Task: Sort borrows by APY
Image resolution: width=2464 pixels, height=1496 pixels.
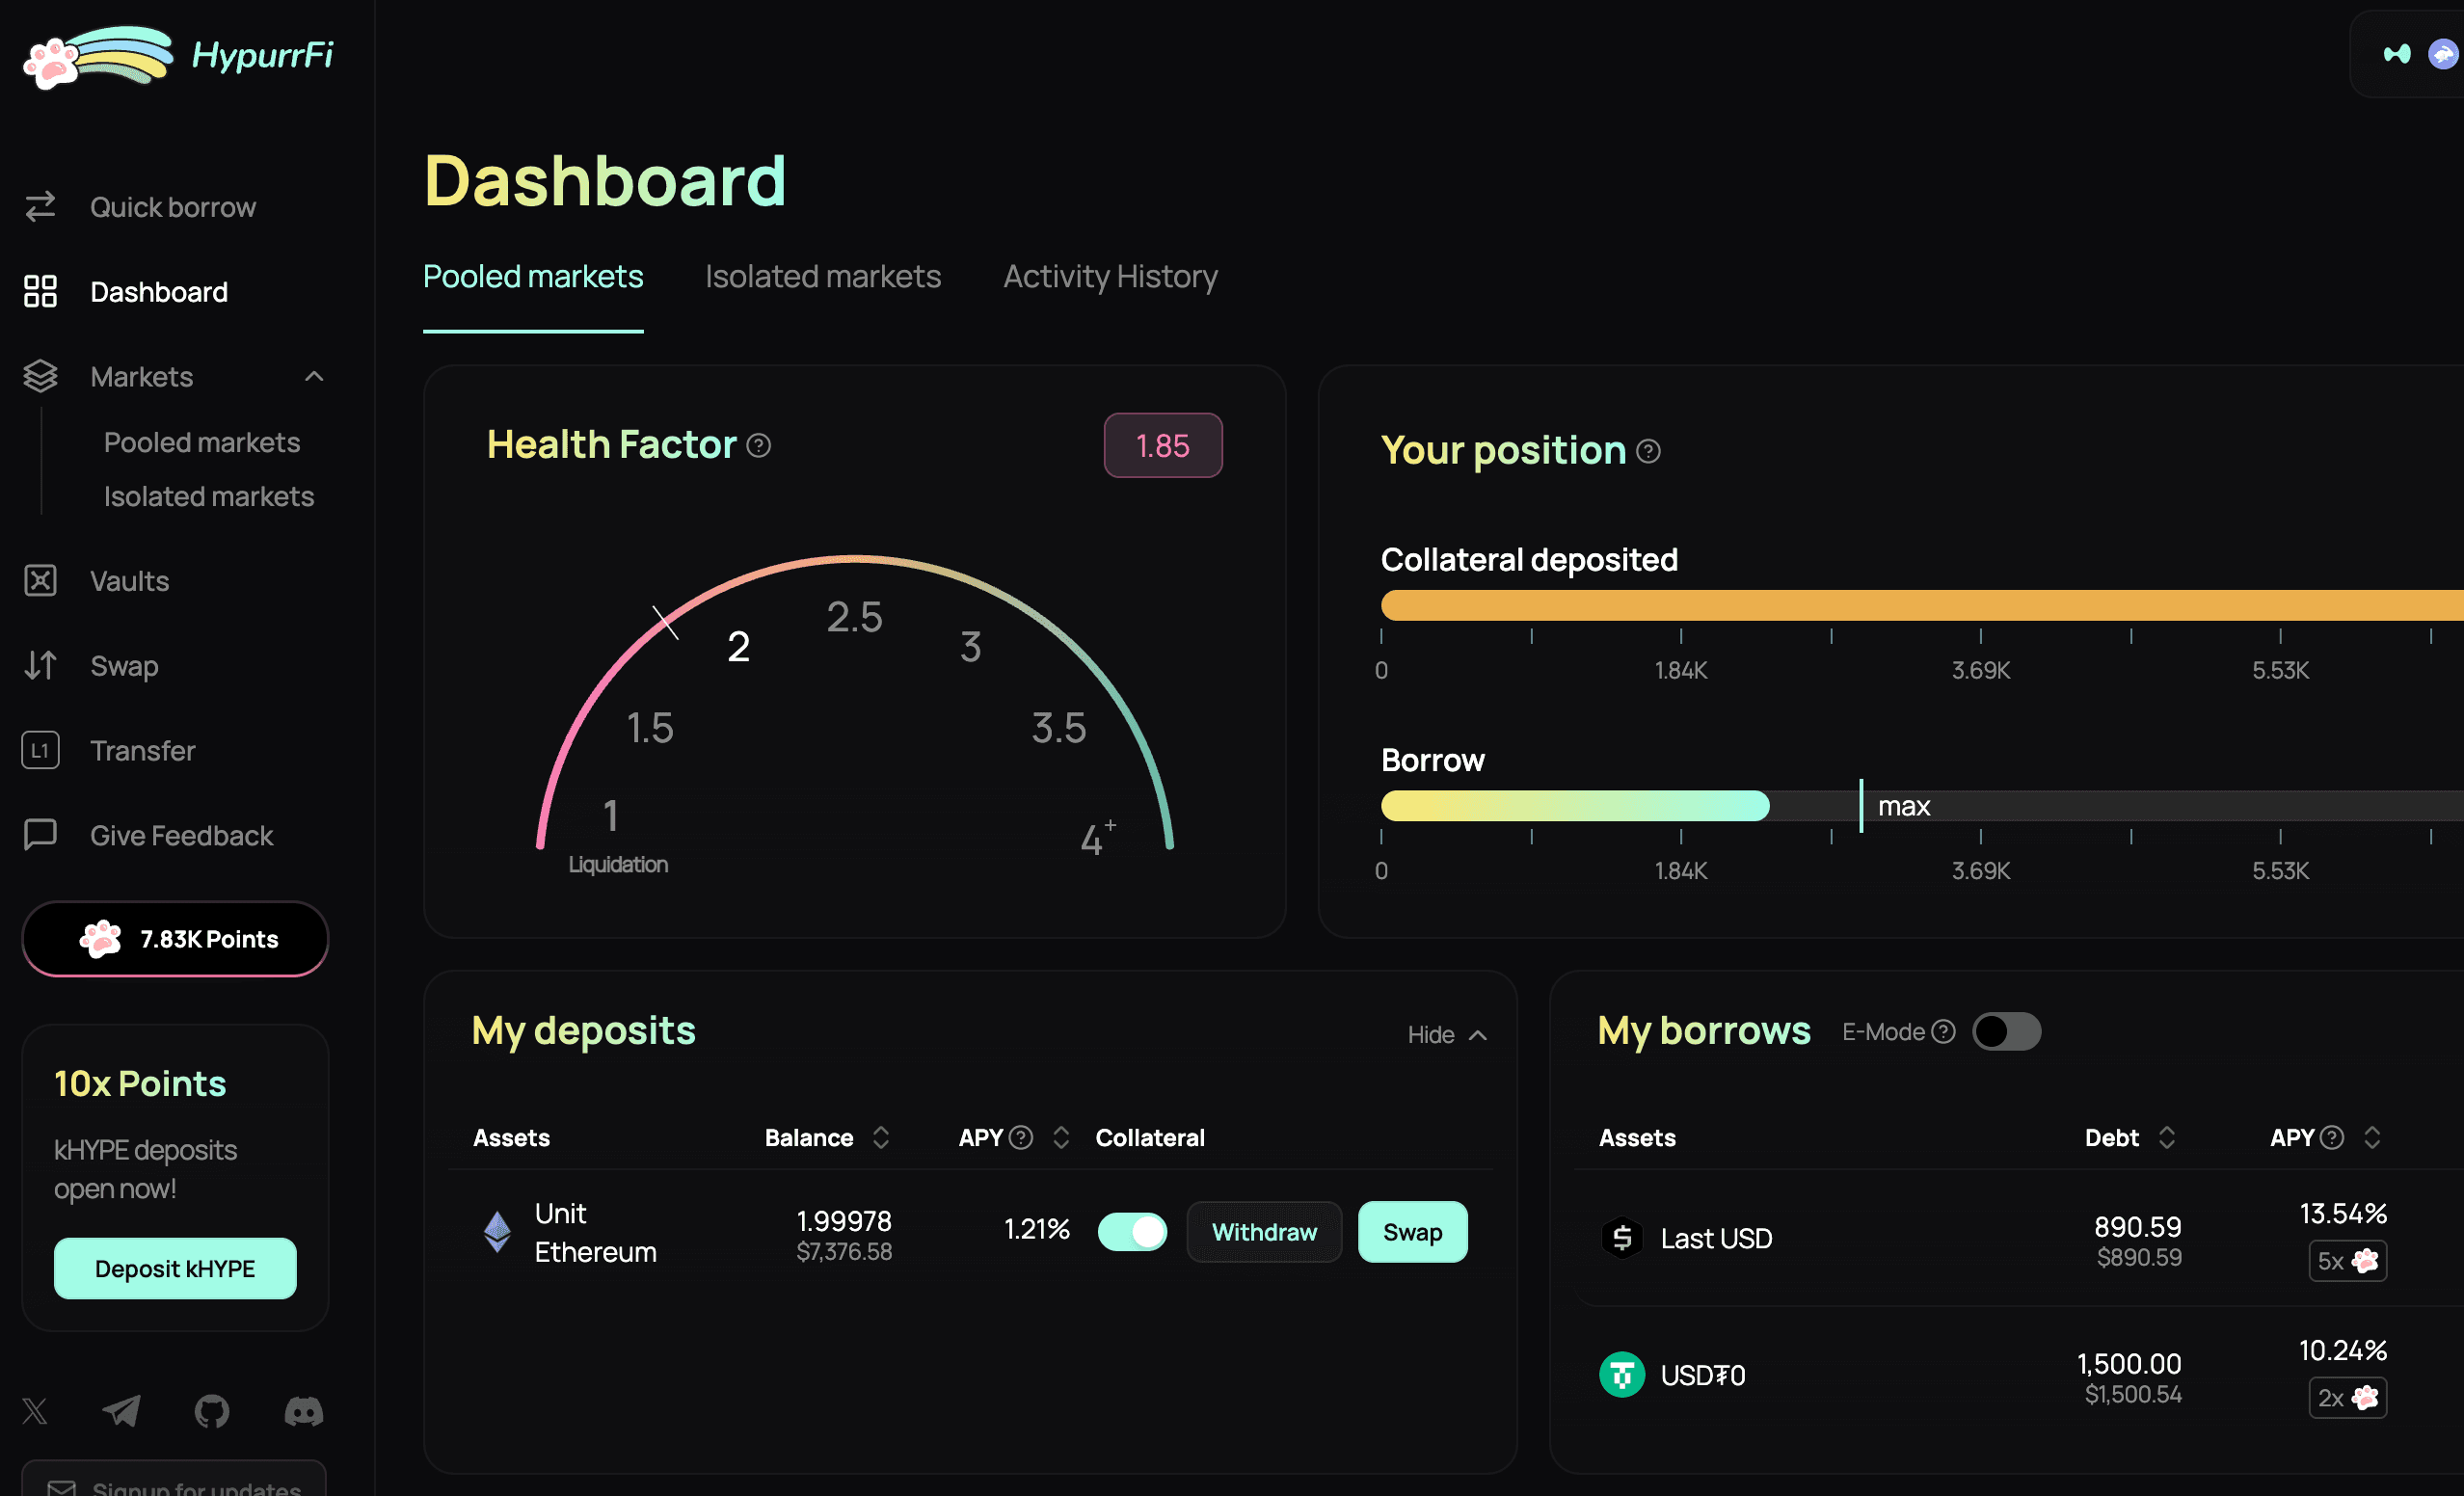Action: 2372,1138
